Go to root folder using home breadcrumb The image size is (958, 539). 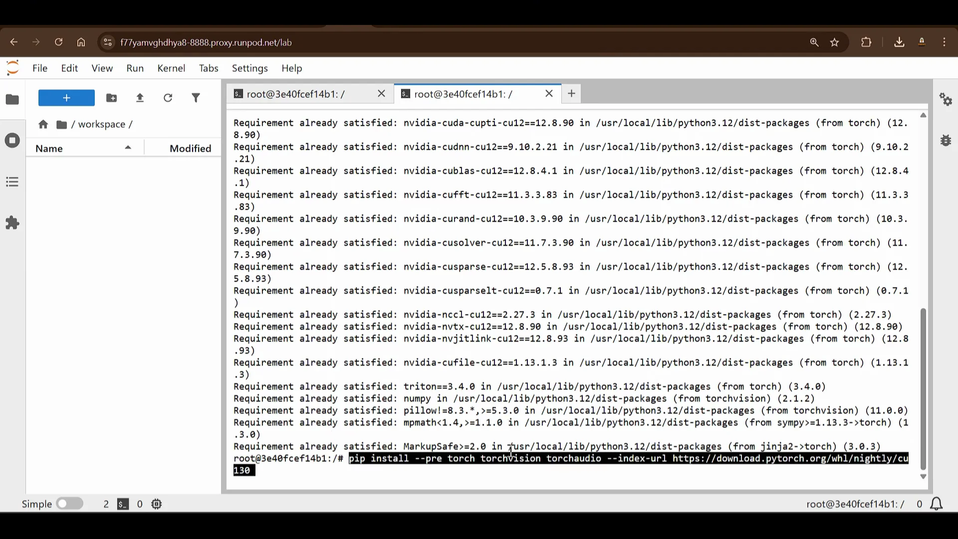click(x=43, y=124)
